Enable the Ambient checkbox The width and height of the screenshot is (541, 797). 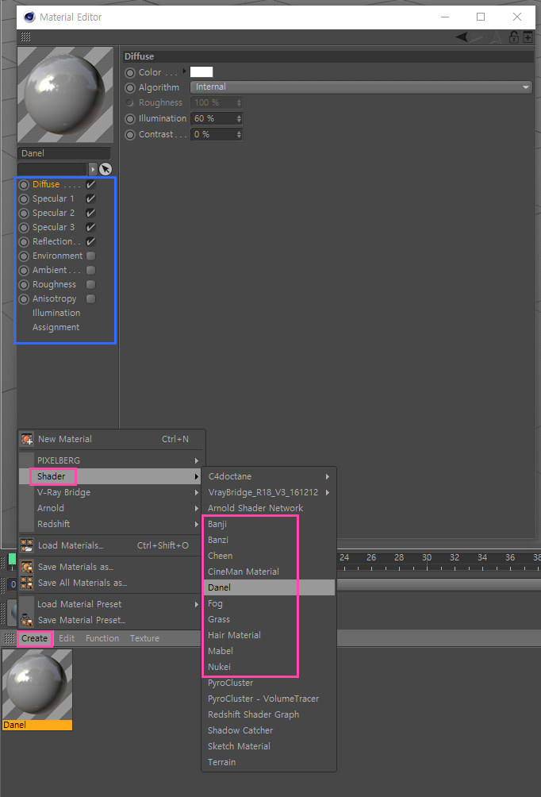pos(91,270)
